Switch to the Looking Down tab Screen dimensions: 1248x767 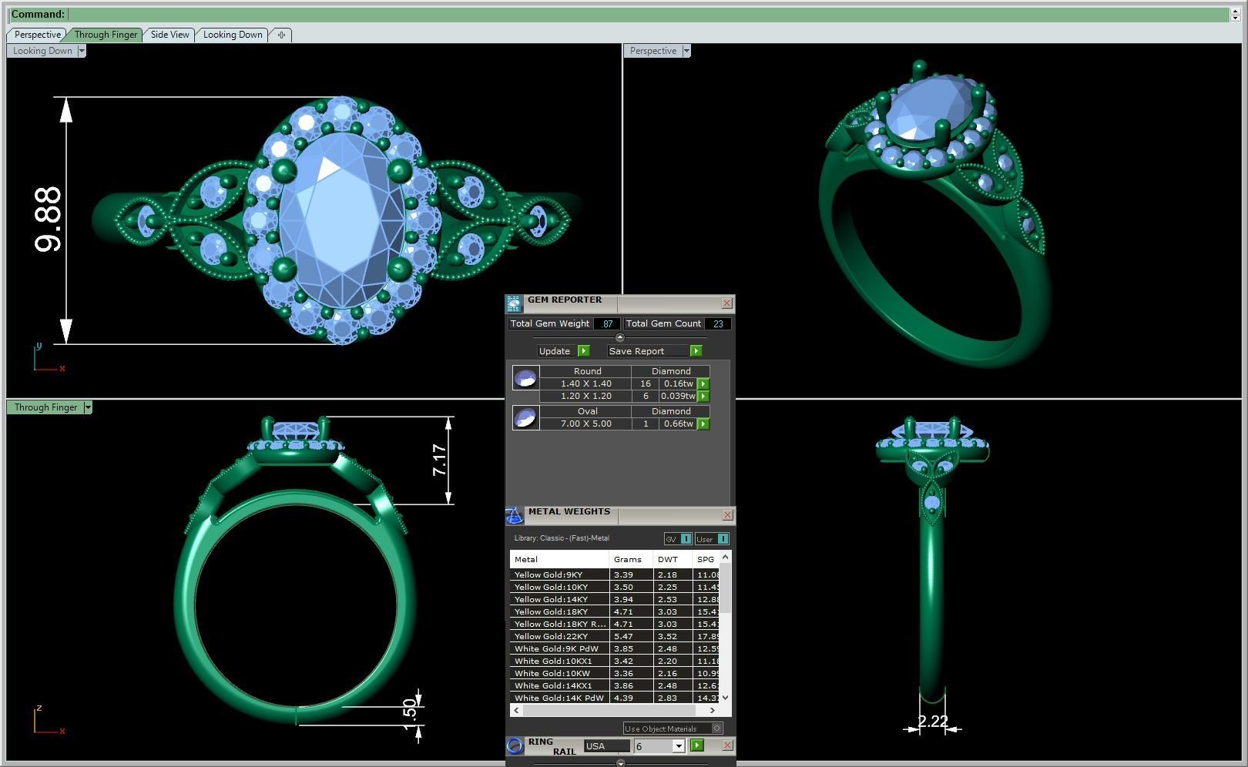coord(233,35)
